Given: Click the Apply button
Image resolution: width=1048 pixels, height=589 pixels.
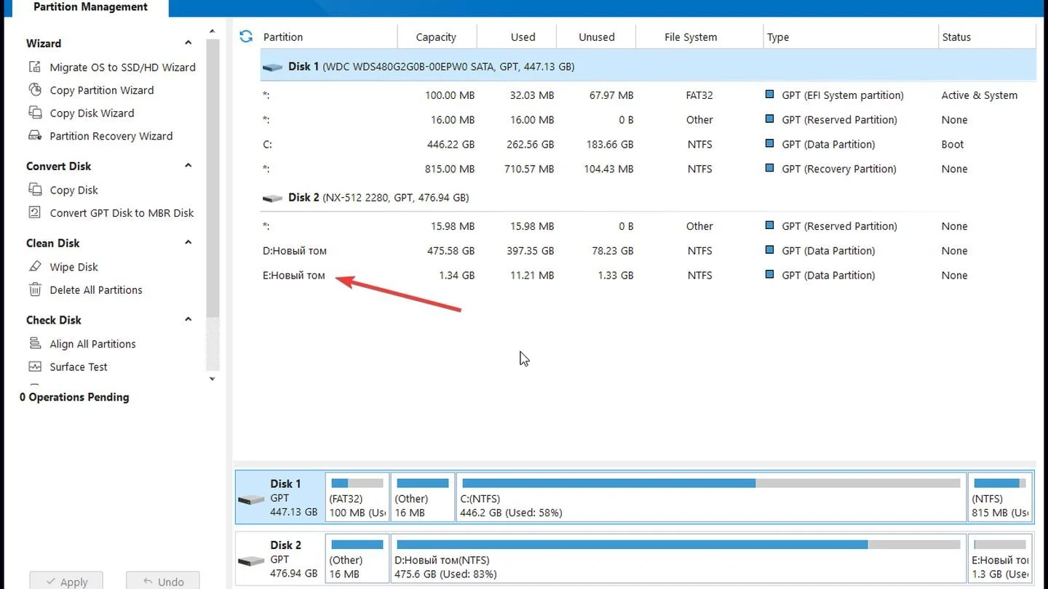Looking at the screenshot, I should (66, 580).
